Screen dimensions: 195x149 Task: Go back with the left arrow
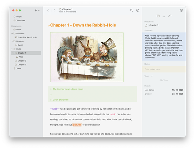(48, 10)
